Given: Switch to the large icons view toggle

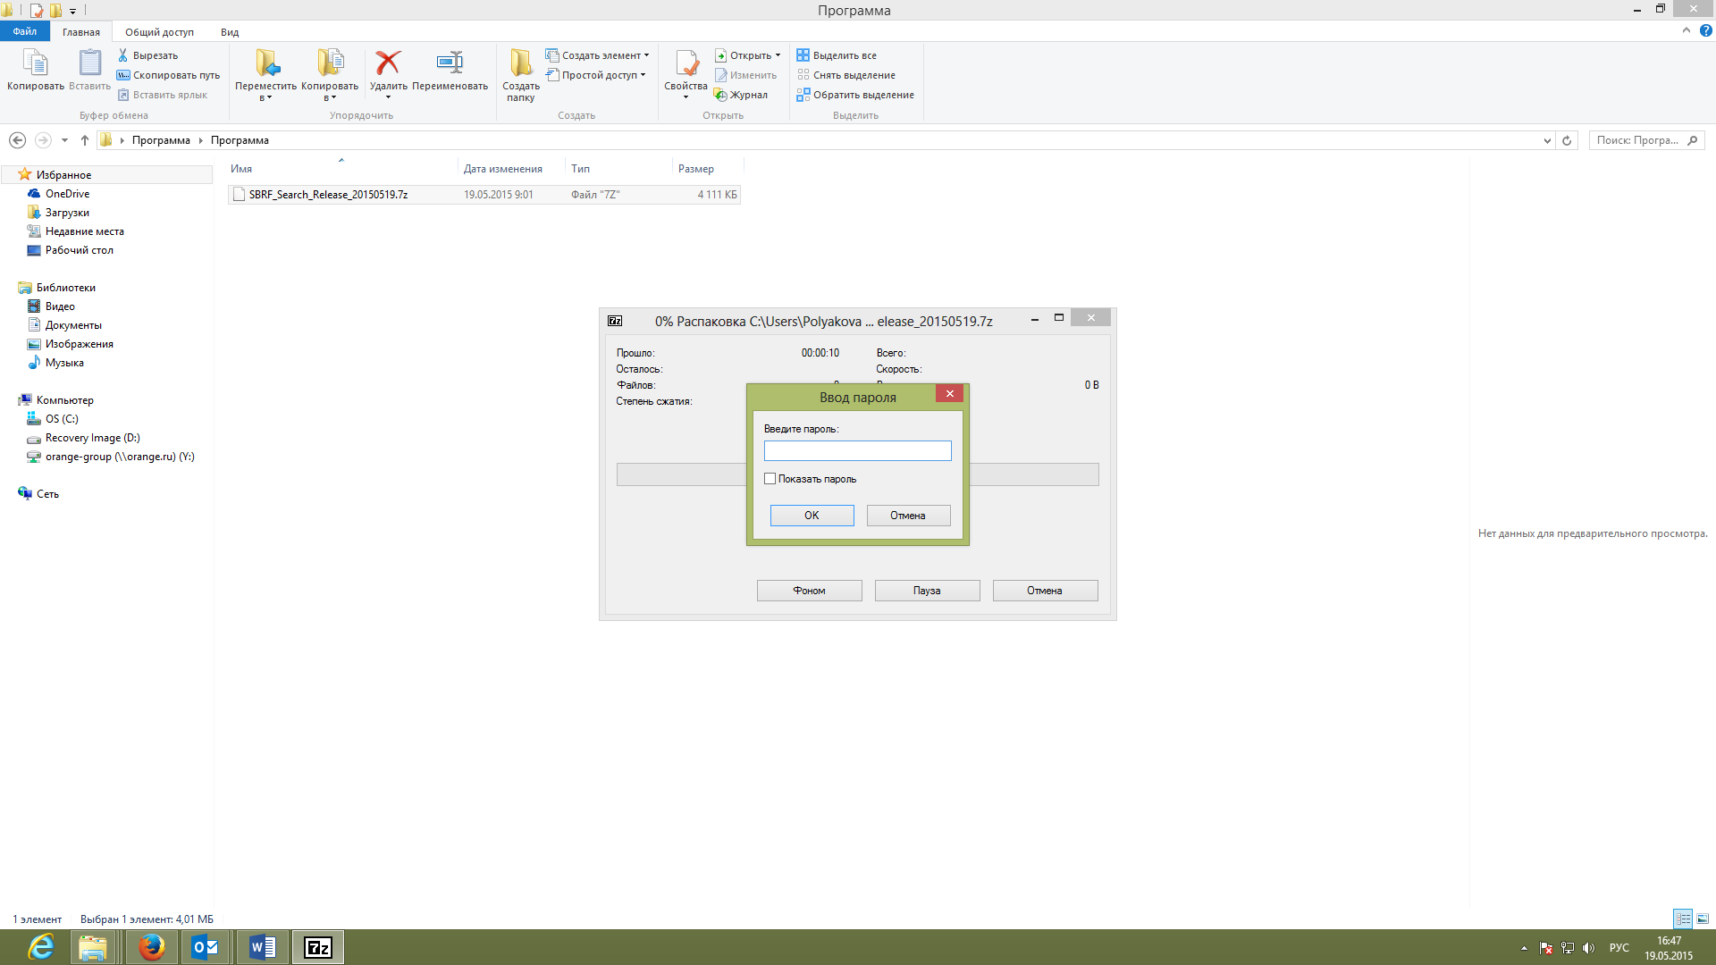Looking at the screenshot, I should click(x=1703, y=919).
